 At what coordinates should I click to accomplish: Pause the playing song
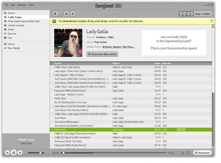14,153
